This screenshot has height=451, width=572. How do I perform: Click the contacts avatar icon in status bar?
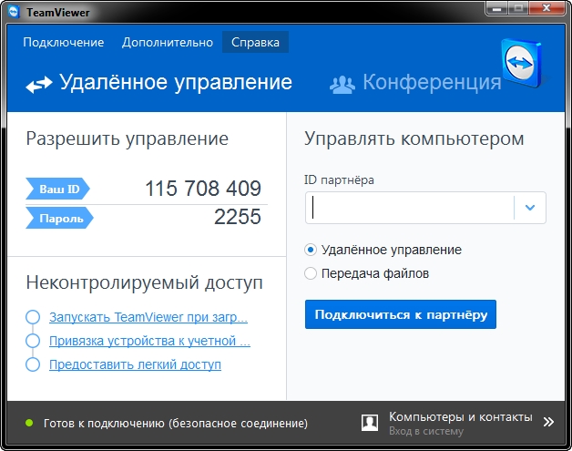click(370, 423)
